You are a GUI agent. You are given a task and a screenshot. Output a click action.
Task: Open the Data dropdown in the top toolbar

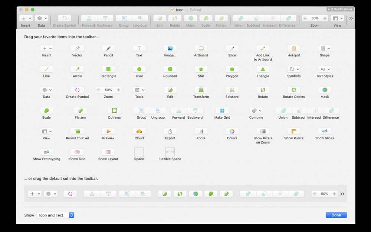pyautogui.click(x=42, y=18)
